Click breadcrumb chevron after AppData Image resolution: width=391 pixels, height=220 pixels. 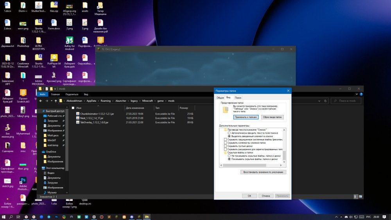tap(99, 101)
